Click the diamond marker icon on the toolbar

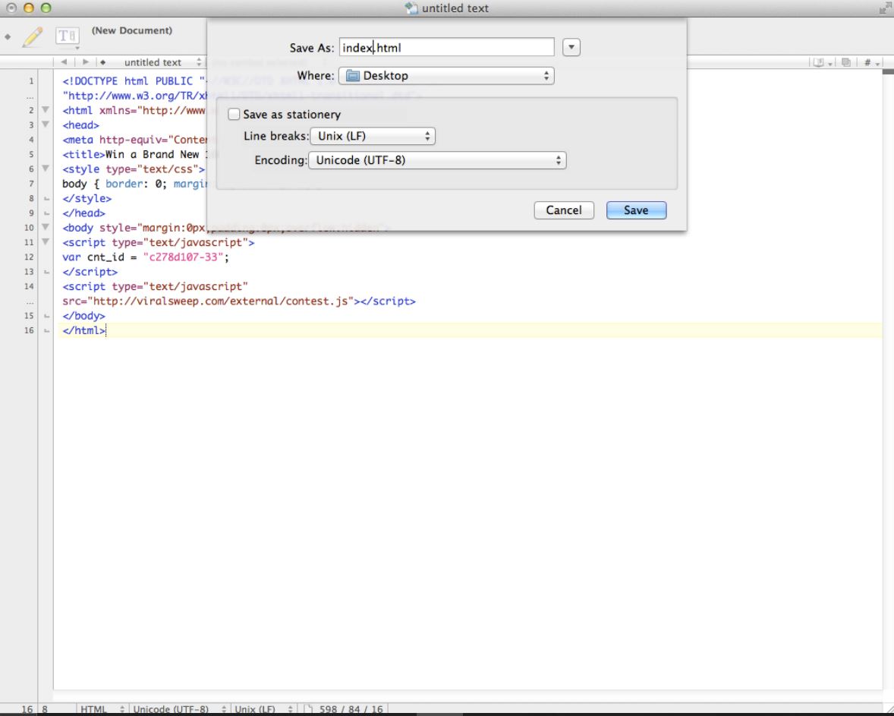(8, 36)
